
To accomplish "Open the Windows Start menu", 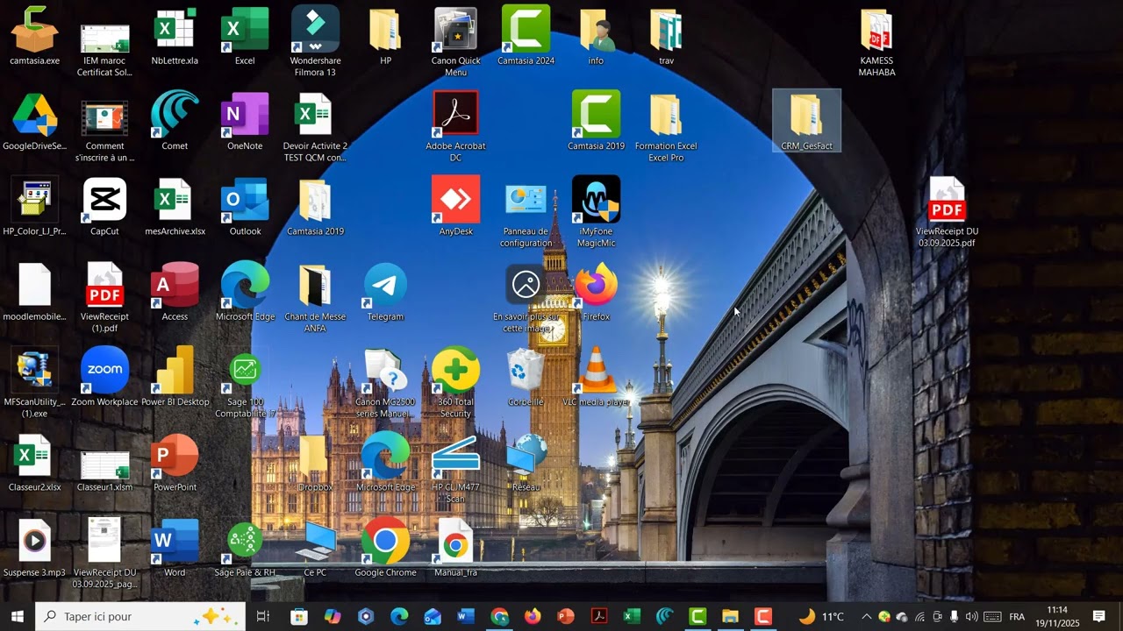I will [17, 617].
